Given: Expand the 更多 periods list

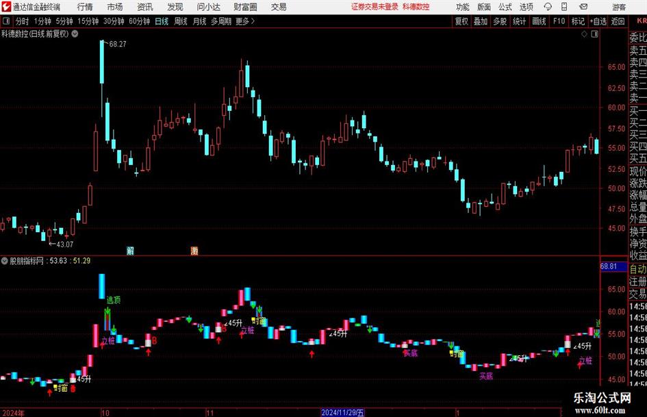Looking at the screenshot, I should (x=245, y=21).
